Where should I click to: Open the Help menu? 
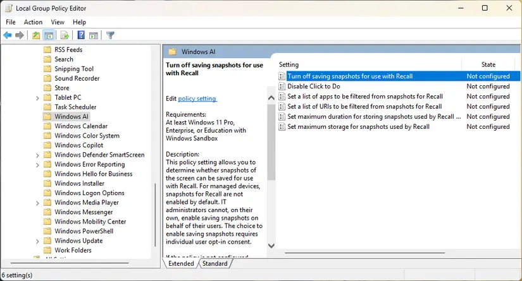click(79, 22)
